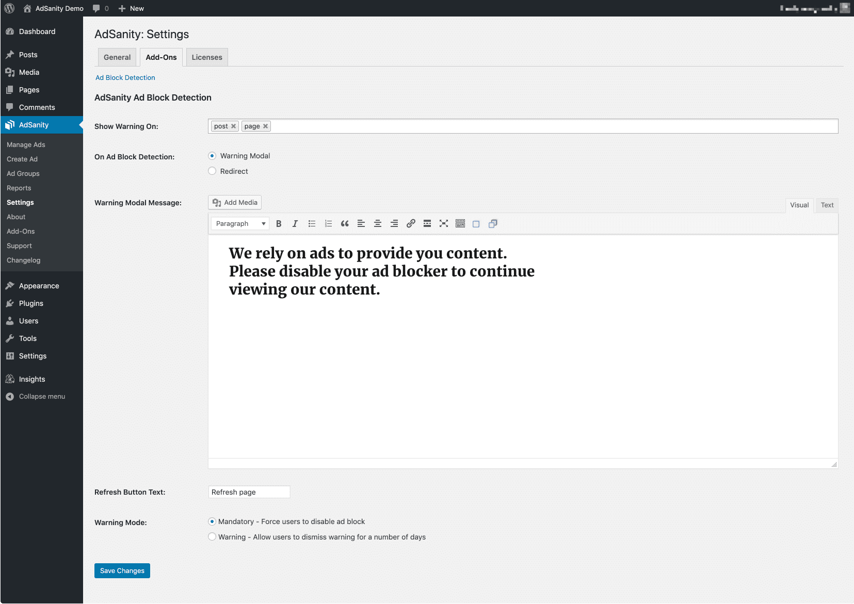Click the Refresh Button Text field
Image resolution: width=854 pixels, height=604 pixels.
(249, 492)
